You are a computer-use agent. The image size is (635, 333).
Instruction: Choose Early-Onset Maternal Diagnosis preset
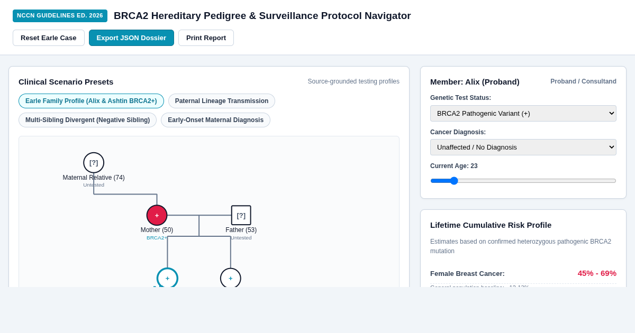click(x=215, y=120)
